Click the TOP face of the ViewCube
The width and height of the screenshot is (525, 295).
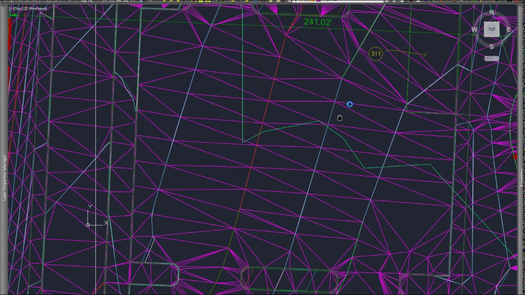[491, 29]
